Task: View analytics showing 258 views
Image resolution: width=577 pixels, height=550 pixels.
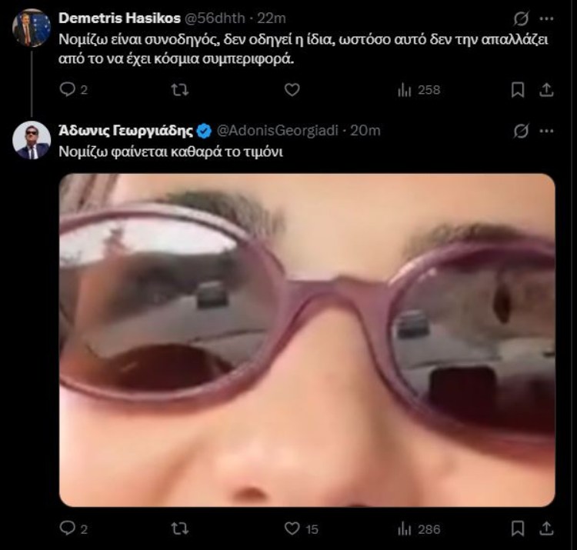Action: 419,90
